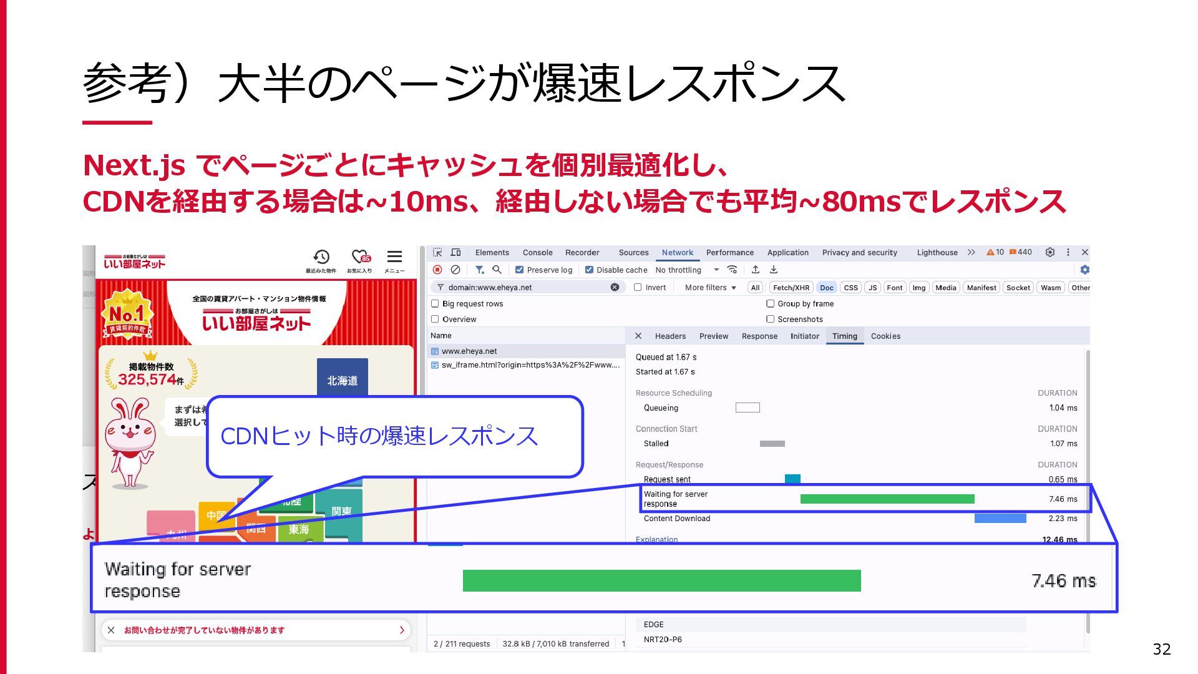Filter requests by Manifest
The height and width of the screenshot is (674, 1198).
[981, 287]
